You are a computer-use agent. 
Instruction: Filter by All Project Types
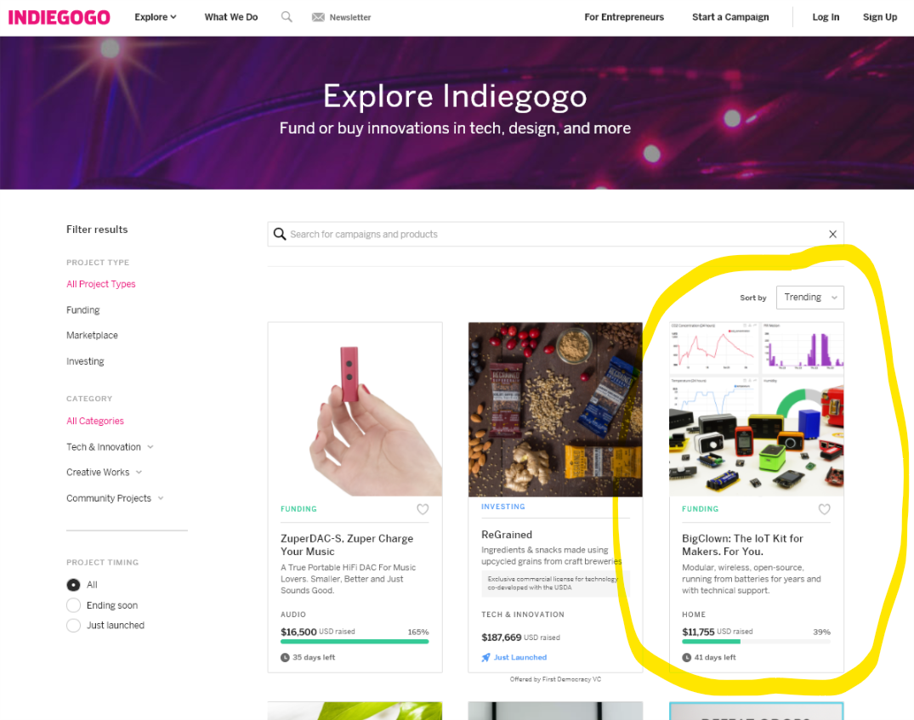101,284
